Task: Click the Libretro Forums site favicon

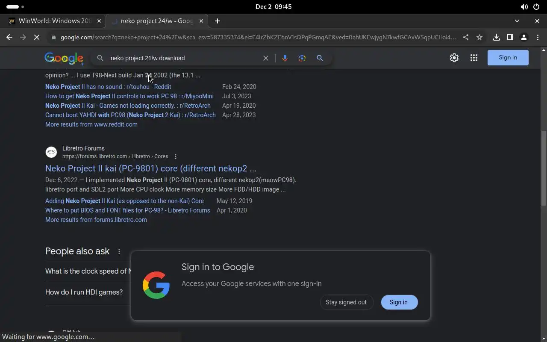Action: (x=51, y=152)
